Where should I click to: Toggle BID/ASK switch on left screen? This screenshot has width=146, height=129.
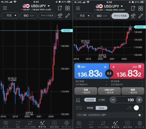click(x=29, y=15)
